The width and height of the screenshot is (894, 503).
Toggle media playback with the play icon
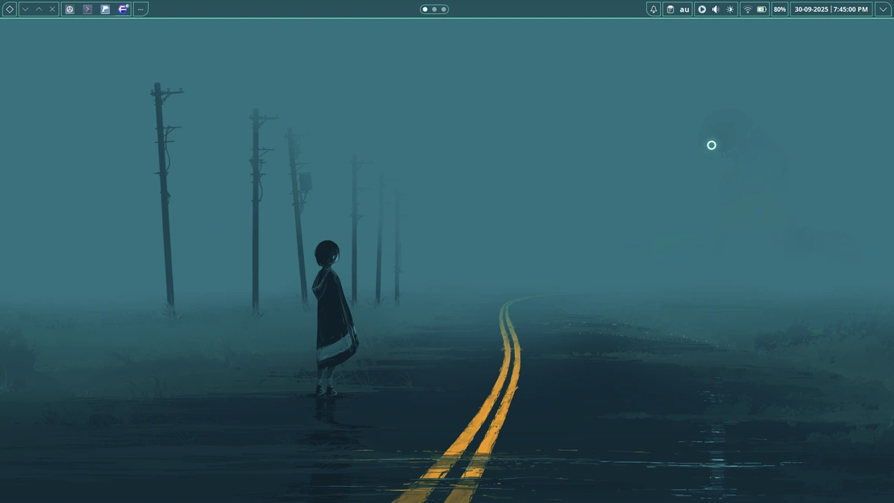703,9
